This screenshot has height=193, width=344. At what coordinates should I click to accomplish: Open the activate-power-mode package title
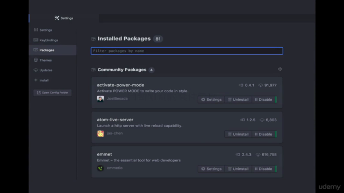tap(120, 85)
